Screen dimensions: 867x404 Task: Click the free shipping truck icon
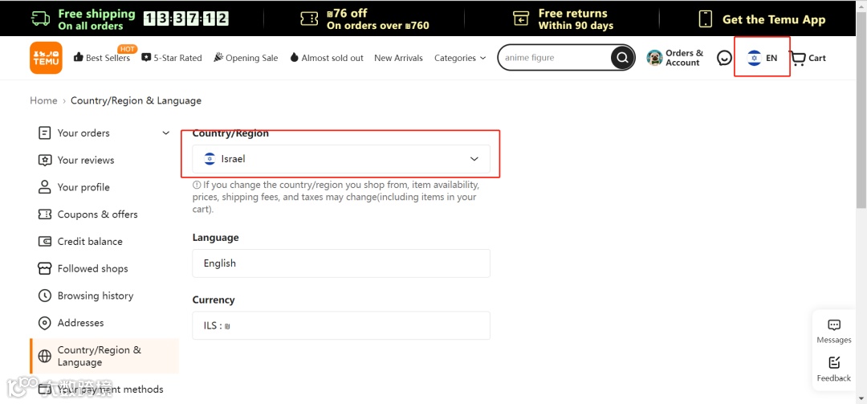[x=41, y=18]
